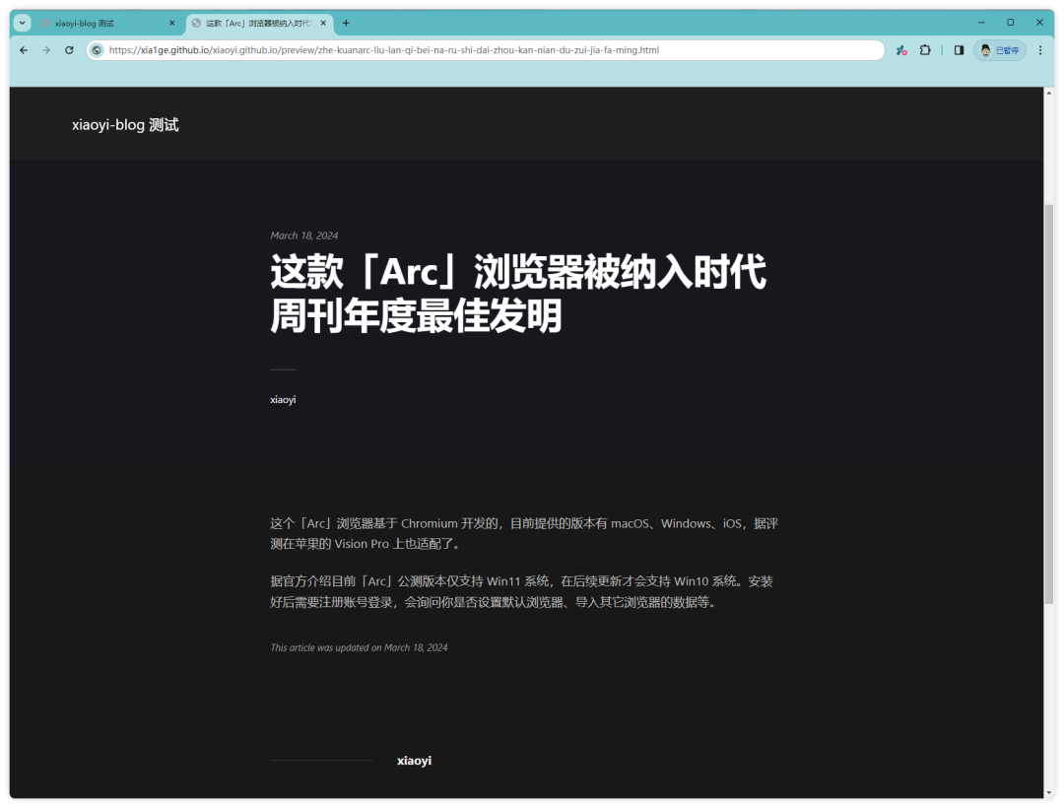
Task: Open Chrome's three-dot menu
Action: point(1041,50)
